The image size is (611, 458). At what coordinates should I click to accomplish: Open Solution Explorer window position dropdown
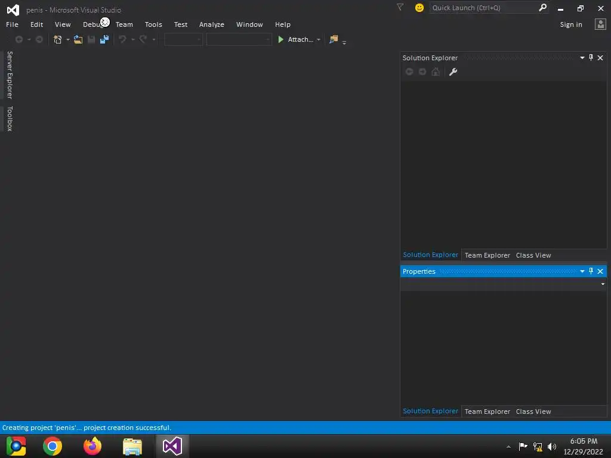582,58
